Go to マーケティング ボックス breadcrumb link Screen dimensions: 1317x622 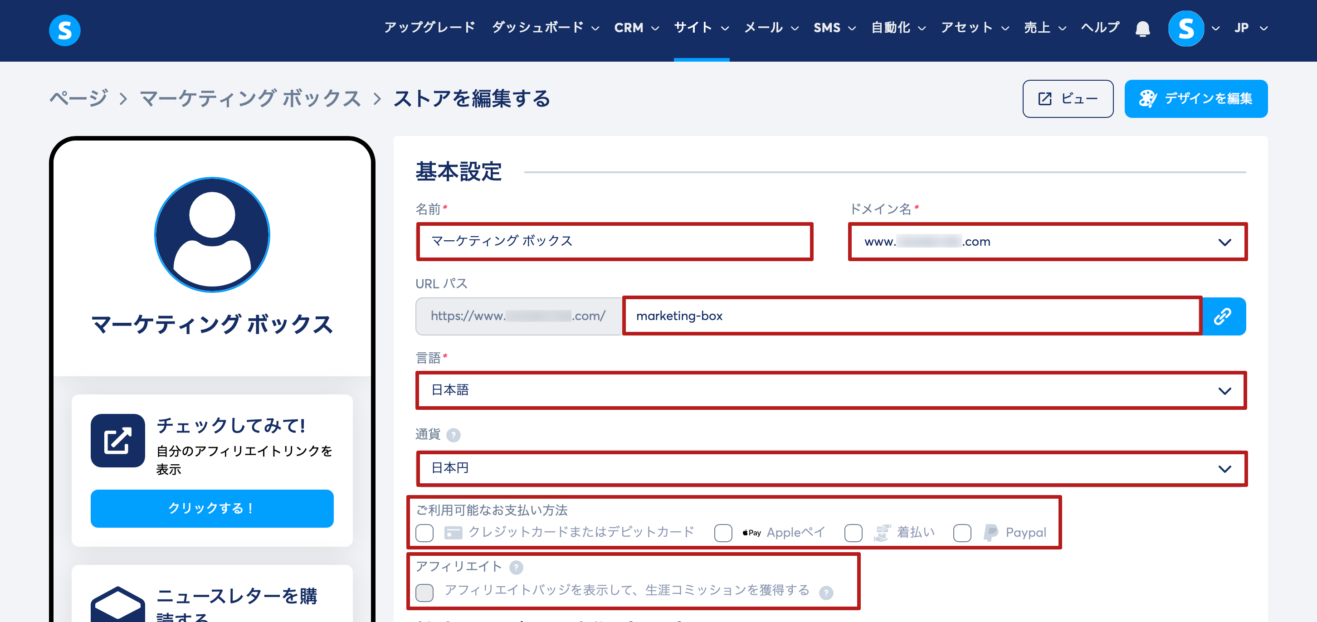click(250, 99)
